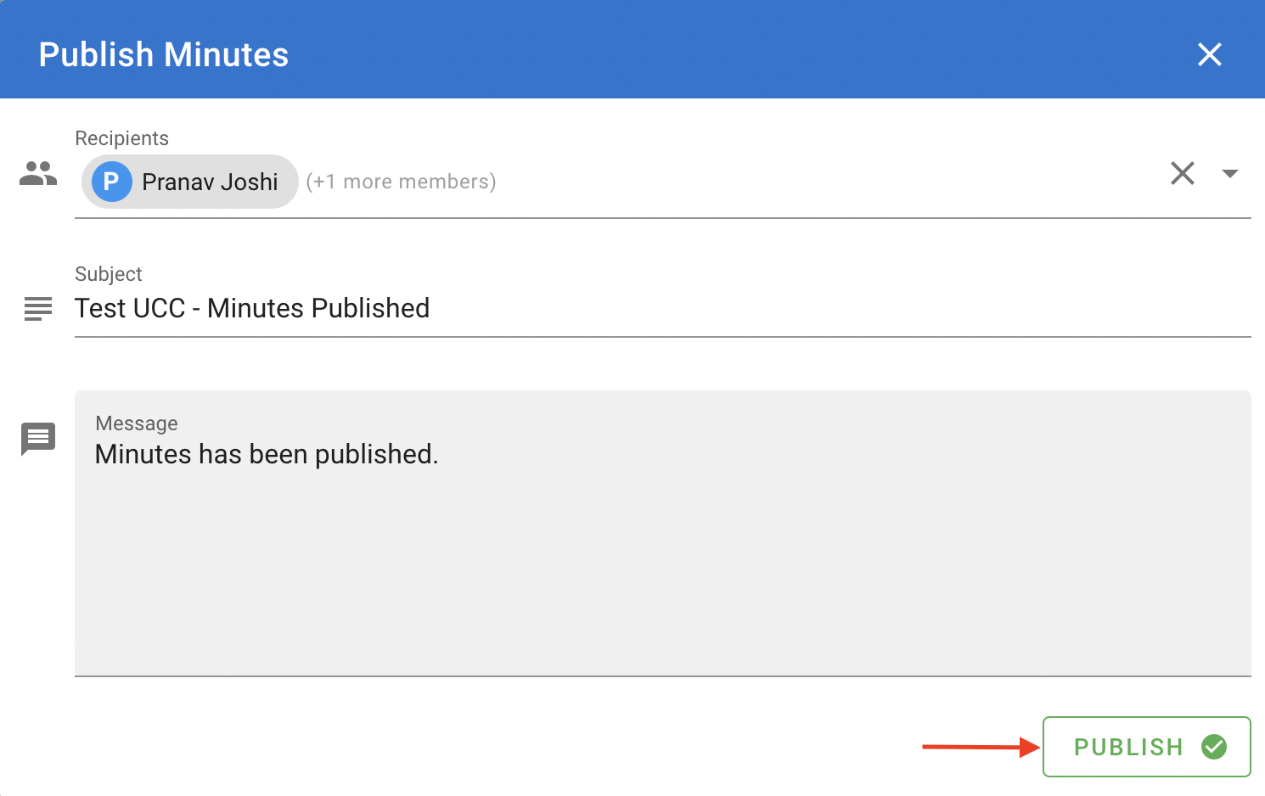Image resolution: width=1265 pixels, height=796 pixels.
Task: Click the Recipients field label
Action: click(121, 138)
